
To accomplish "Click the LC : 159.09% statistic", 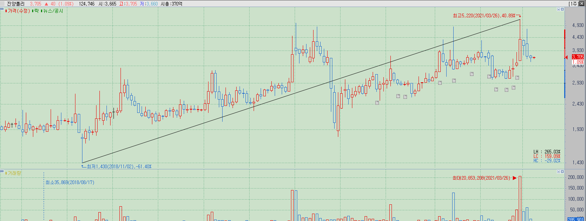I will click(547, 156).
